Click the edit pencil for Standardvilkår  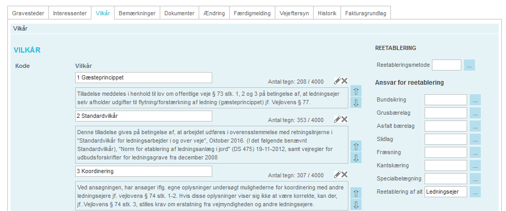pyautogui.click(x=337, y=119)
